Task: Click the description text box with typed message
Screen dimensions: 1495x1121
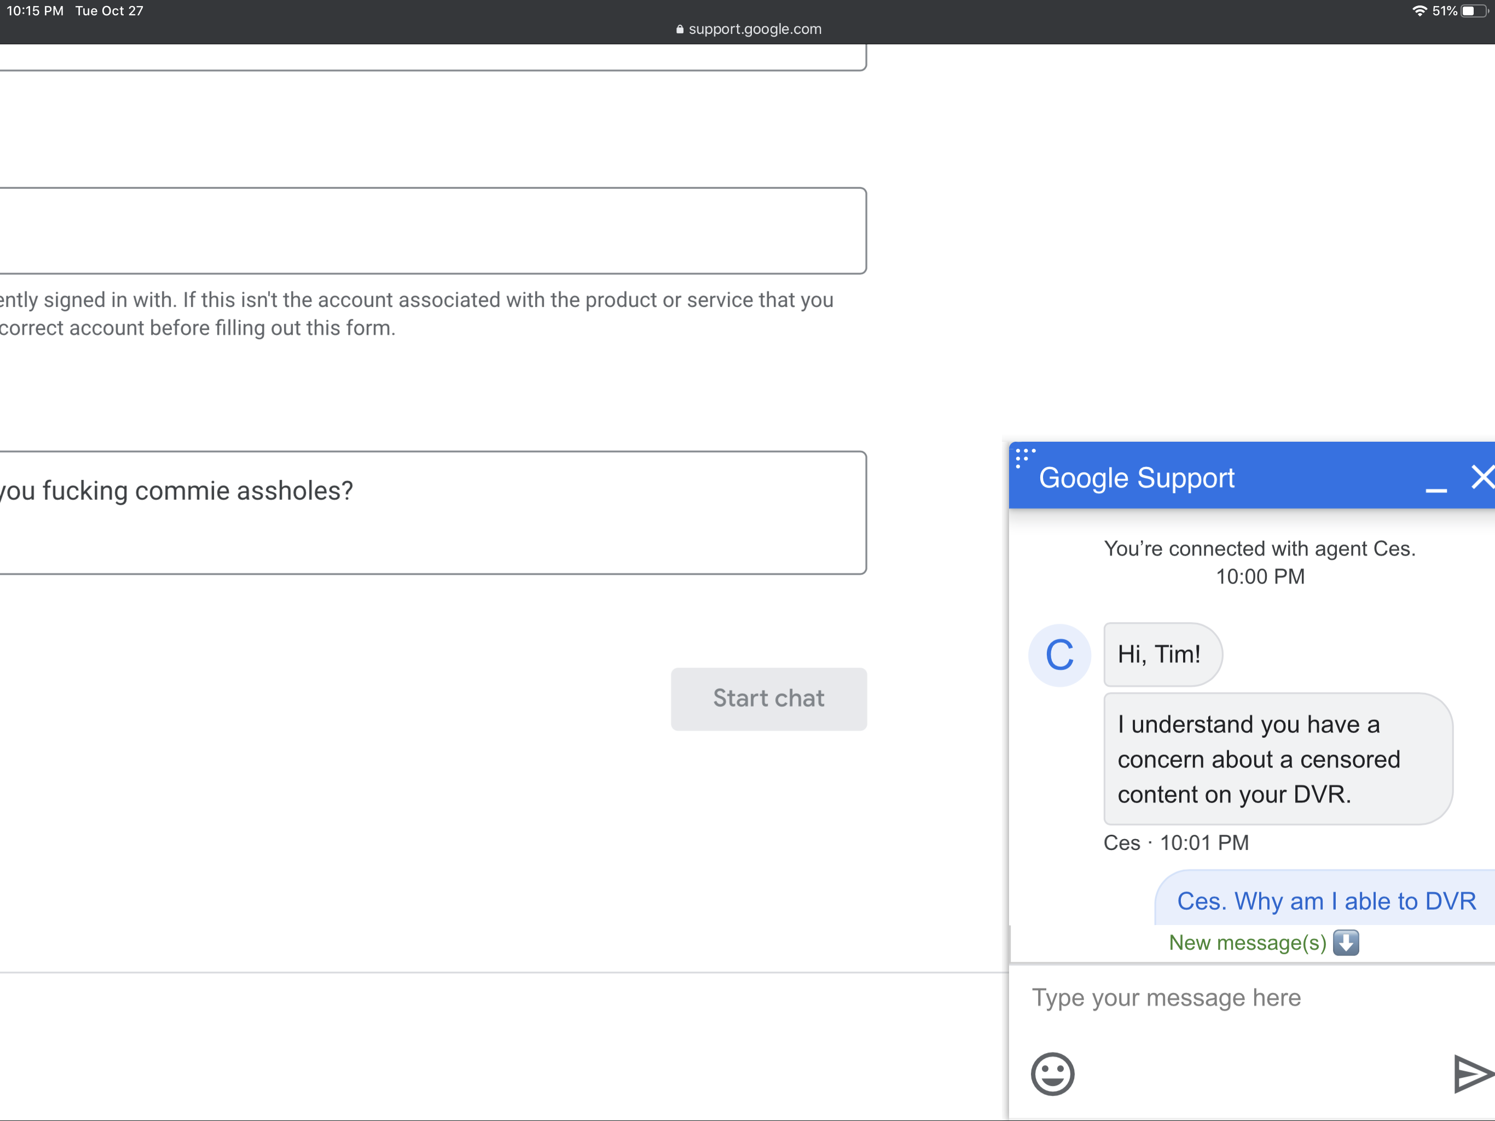Action: 432,512
